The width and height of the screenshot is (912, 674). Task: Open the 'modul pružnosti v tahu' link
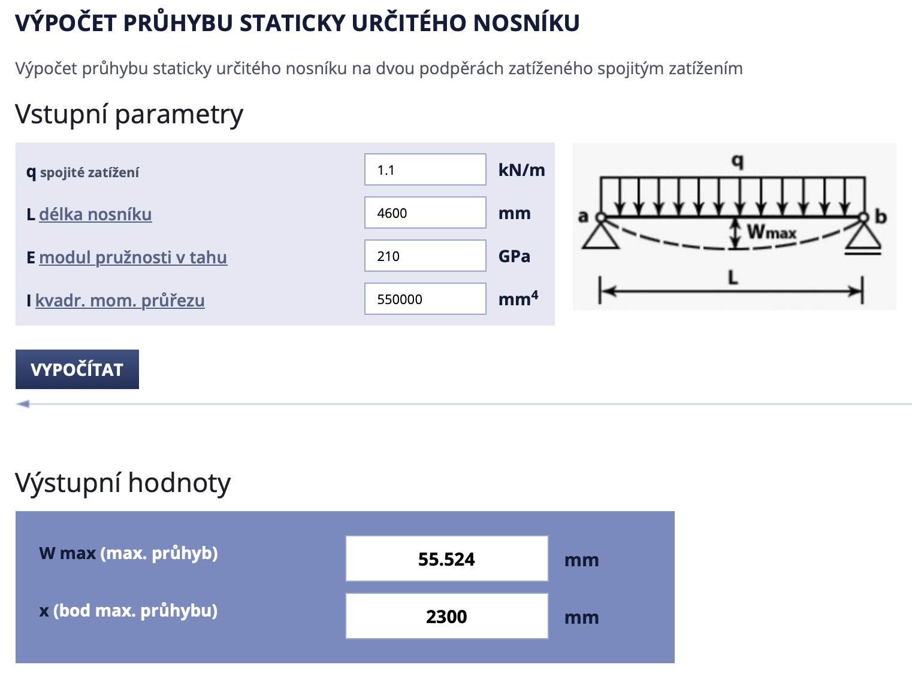coord(133,257)
